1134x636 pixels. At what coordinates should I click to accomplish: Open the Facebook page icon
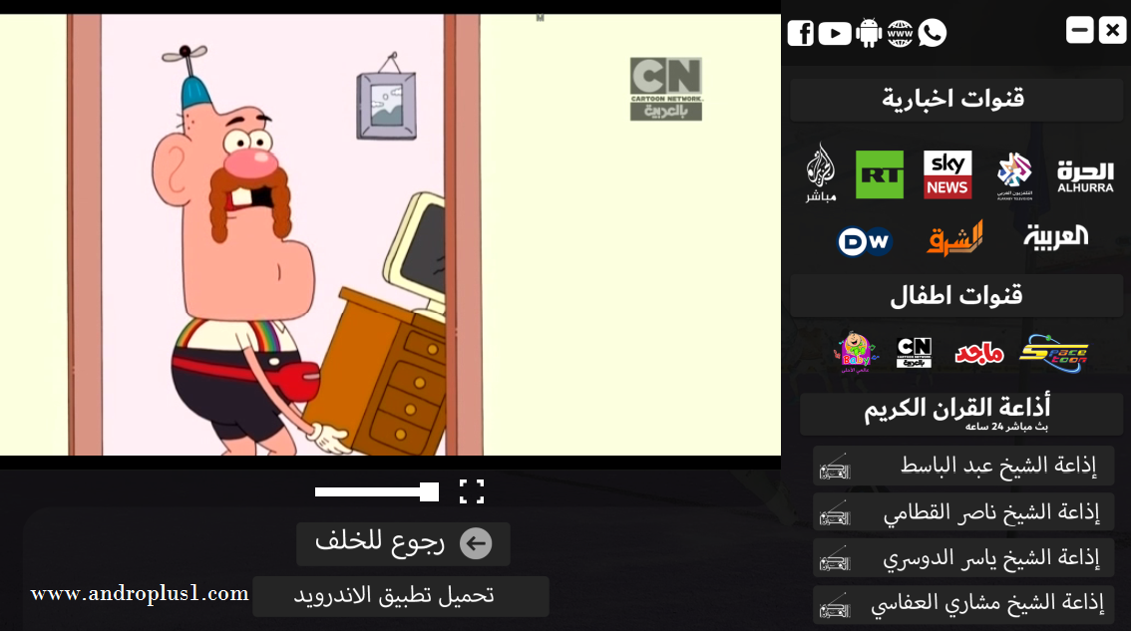pyautogui.click(x=801, y=33)
